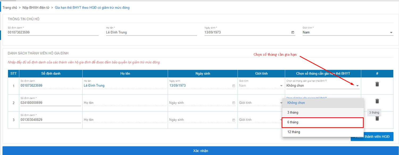Expand row 1 renewal months dropdown arrow

[358, 85]
